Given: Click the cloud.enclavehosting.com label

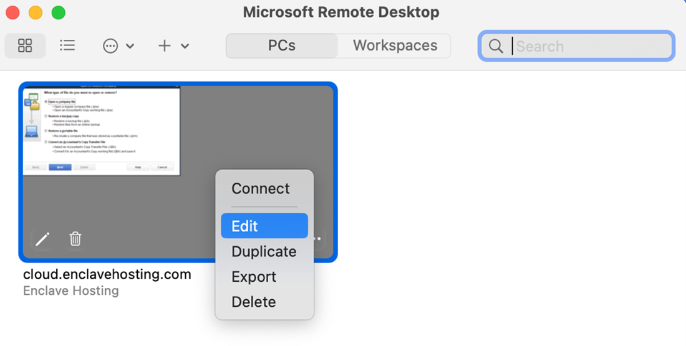Looking at the screenshot, I should pyautogui.click(x=107, y=275).
